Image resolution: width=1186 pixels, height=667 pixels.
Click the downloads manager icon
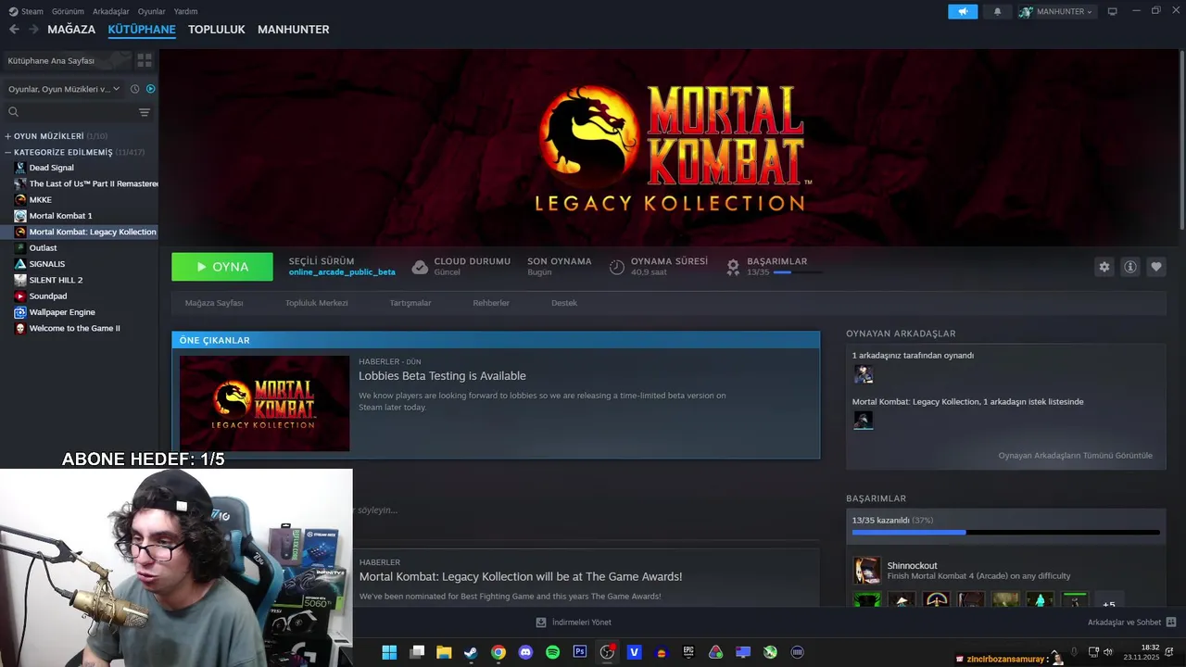click(x=541, y=623)
